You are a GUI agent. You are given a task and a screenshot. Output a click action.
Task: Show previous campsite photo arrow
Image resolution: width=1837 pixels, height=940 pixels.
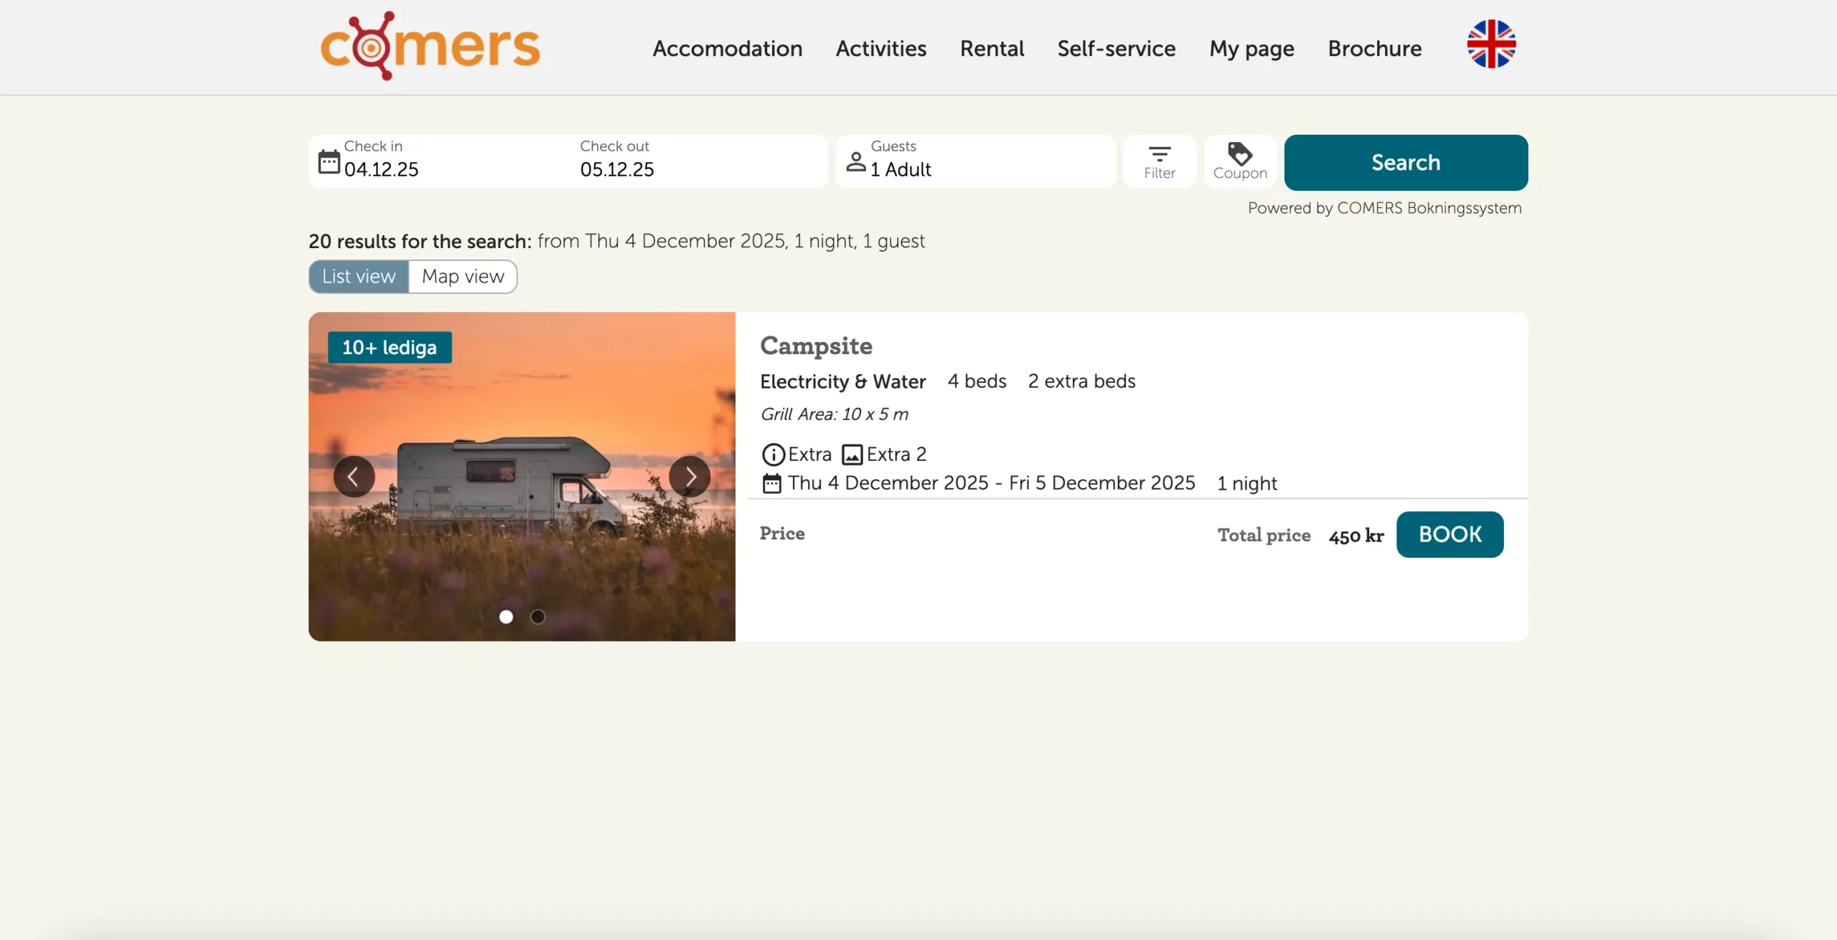(x=354, y=476)
